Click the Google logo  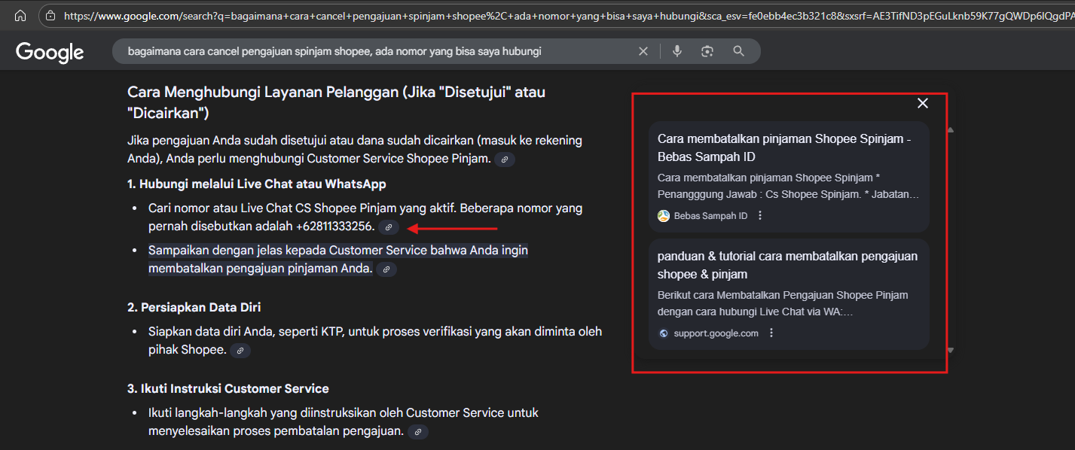[50, 52]
